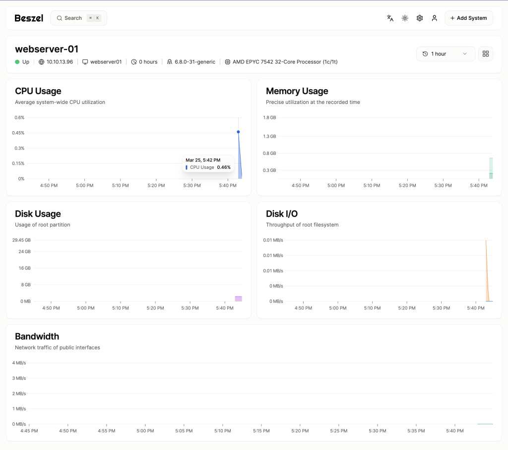Image resolution: width=508 pixels, height=450 pixels.
Task: Open the language selector icon
Action: (x=390, y=18)
